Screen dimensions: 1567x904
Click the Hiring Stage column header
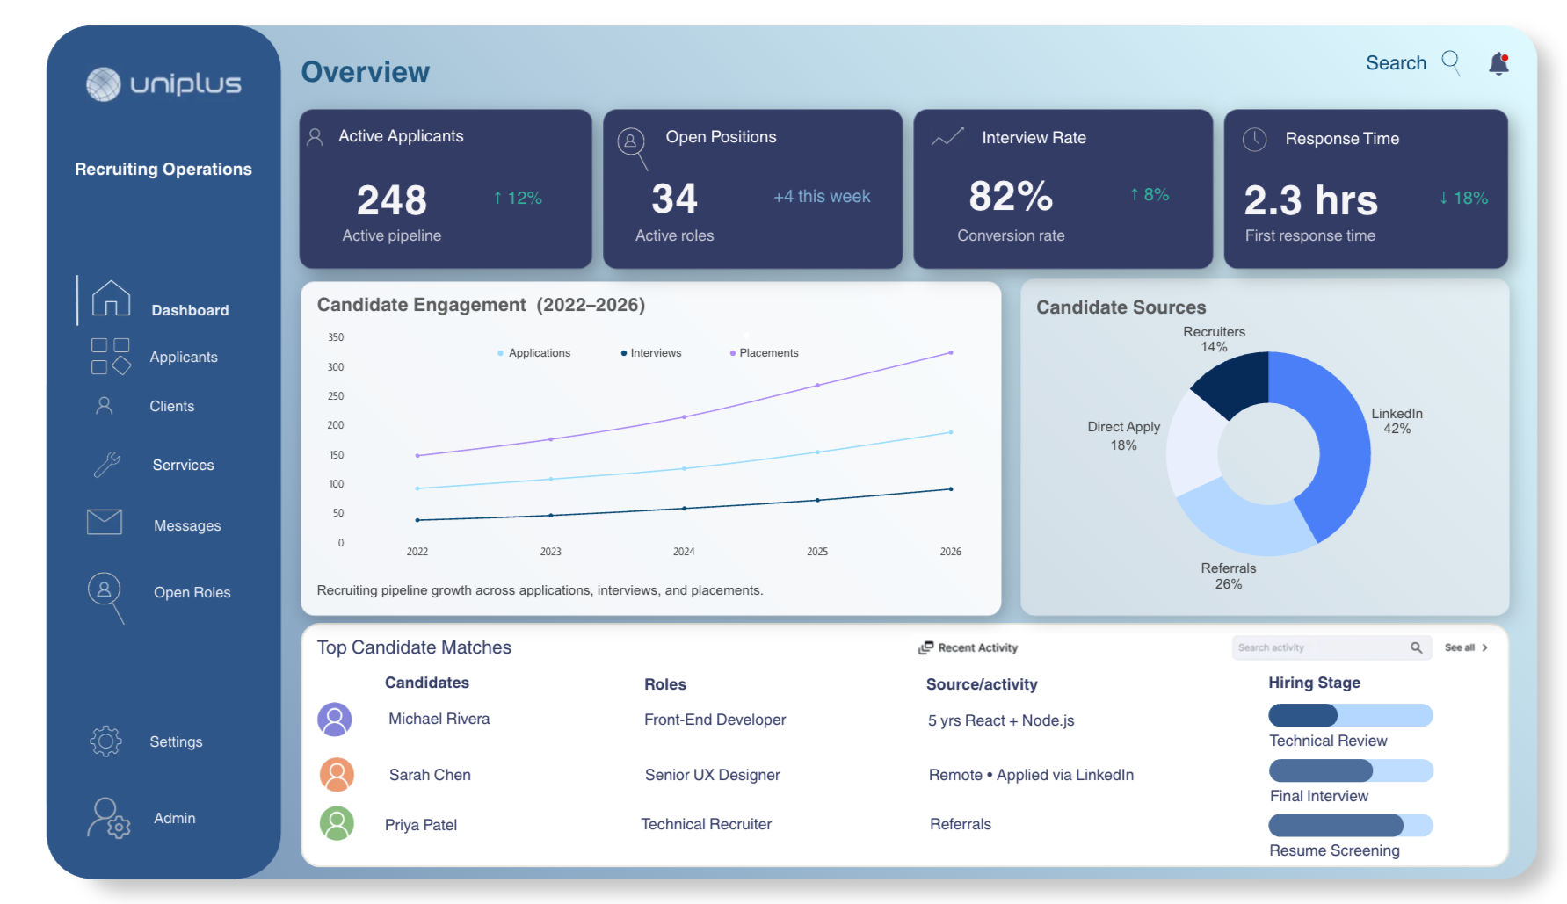tap(1314, 683)
